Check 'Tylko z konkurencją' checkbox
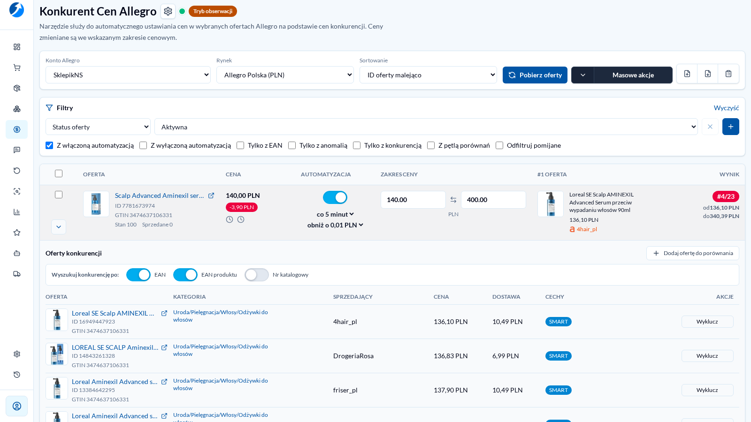This screenshot has height=422, width=751. pos(357,145)
